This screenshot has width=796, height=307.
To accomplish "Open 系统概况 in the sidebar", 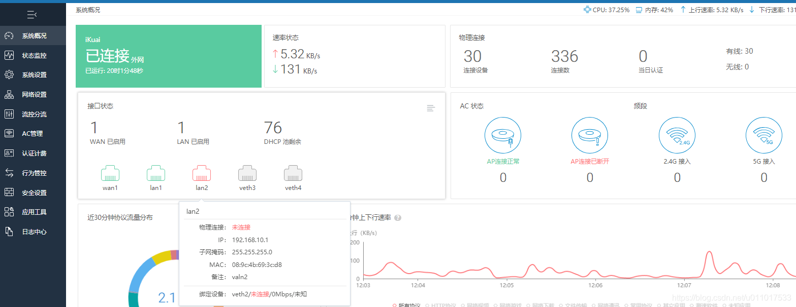I will coord(33,36).
